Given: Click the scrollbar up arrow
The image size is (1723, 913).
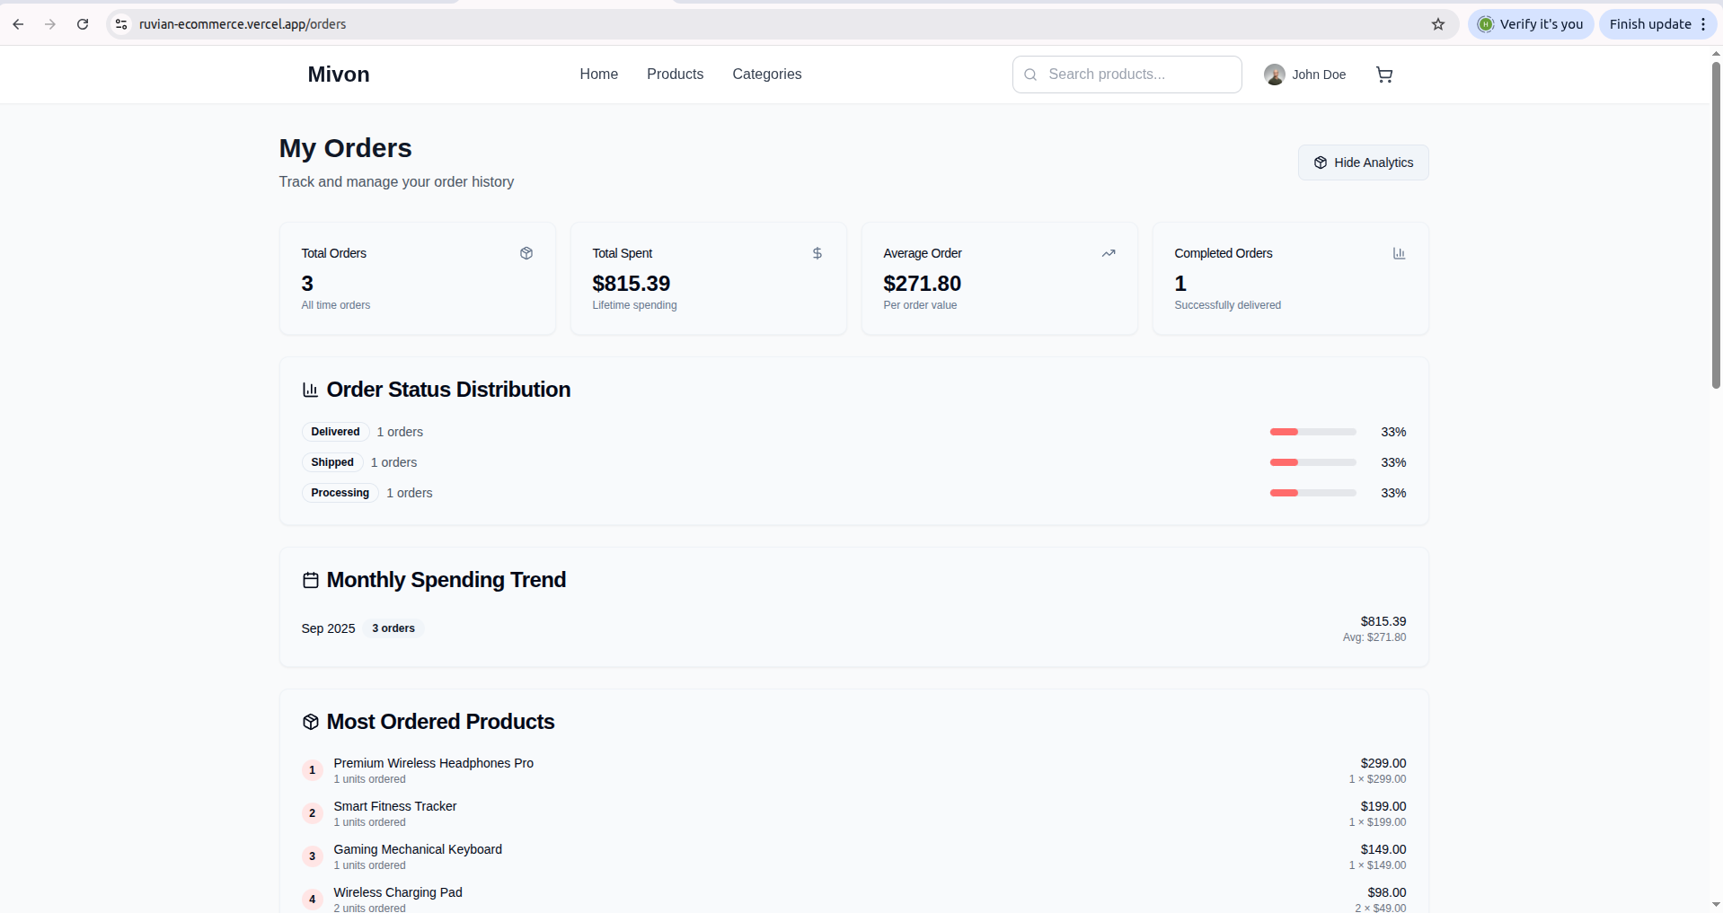Looking at the screenshot, I should 1716,53.
